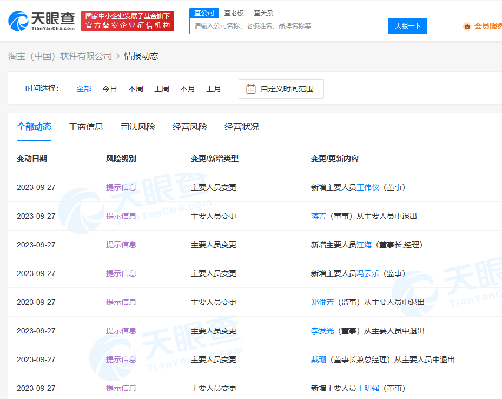
Task: Open the 王伟仪 person link
Action: pyautogui.click(x=368, y=187)
